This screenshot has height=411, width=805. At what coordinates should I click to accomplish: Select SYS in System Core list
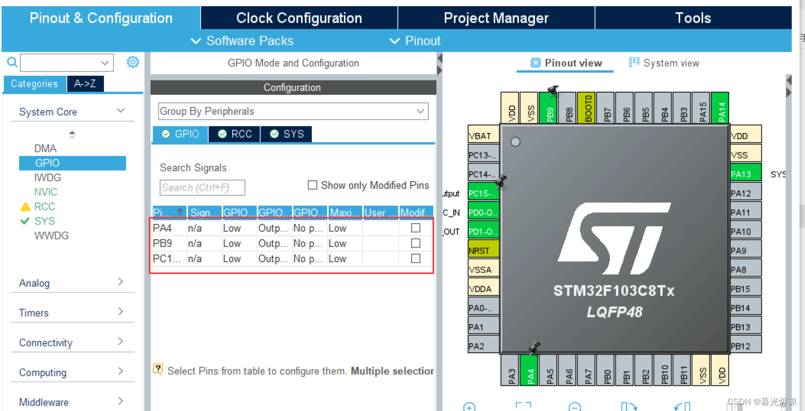coord(44,221)
